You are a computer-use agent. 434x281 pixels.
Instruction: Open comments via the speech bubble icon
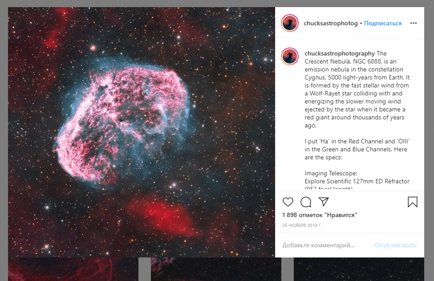pos(306,202)
